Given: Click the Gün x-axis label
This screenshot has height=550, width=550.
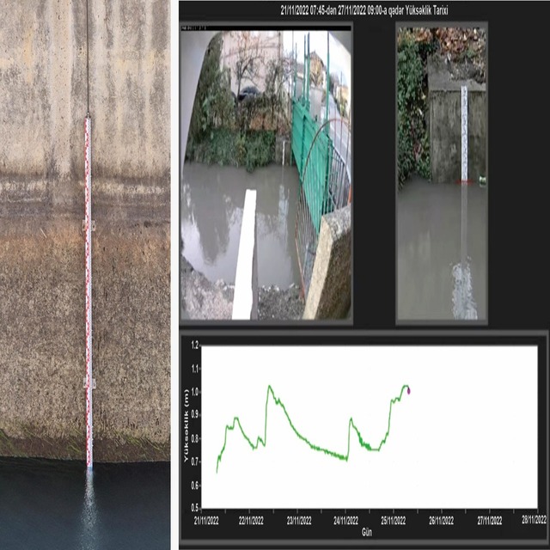Looking at the screenshot, I should click(x=367, y=532).
